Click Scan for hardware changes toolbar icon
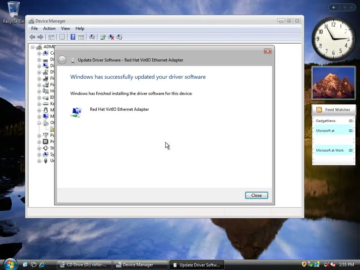Screen dimensions: 360x270 tap(92, 37)
